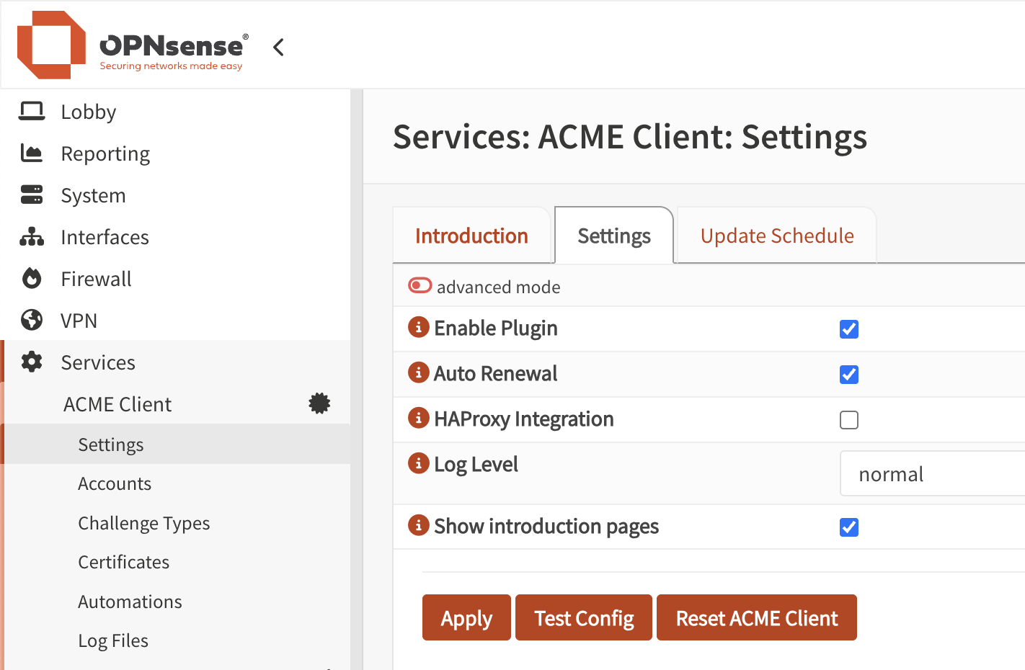This screenshot has width=1025, height=670.
Task: Click the Reset ACME Client button
Action: point(756,618)
